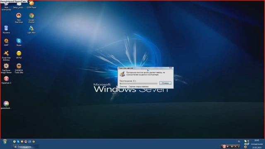Viewport: 265px width, 149px height.
Task: Select the AIMP player desktop icon
Action: [6, 42]
